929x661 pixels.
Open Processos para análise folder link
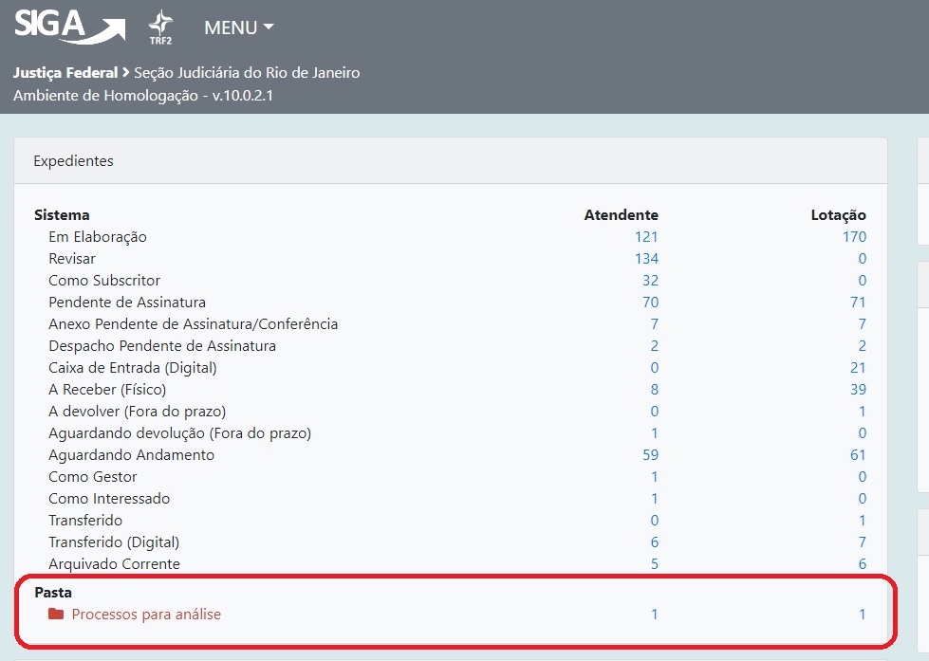pos(146,615)
